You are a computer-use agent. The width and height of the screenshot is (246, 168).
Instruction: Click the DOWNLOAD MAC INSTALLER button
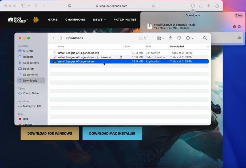tap(112, 133)
